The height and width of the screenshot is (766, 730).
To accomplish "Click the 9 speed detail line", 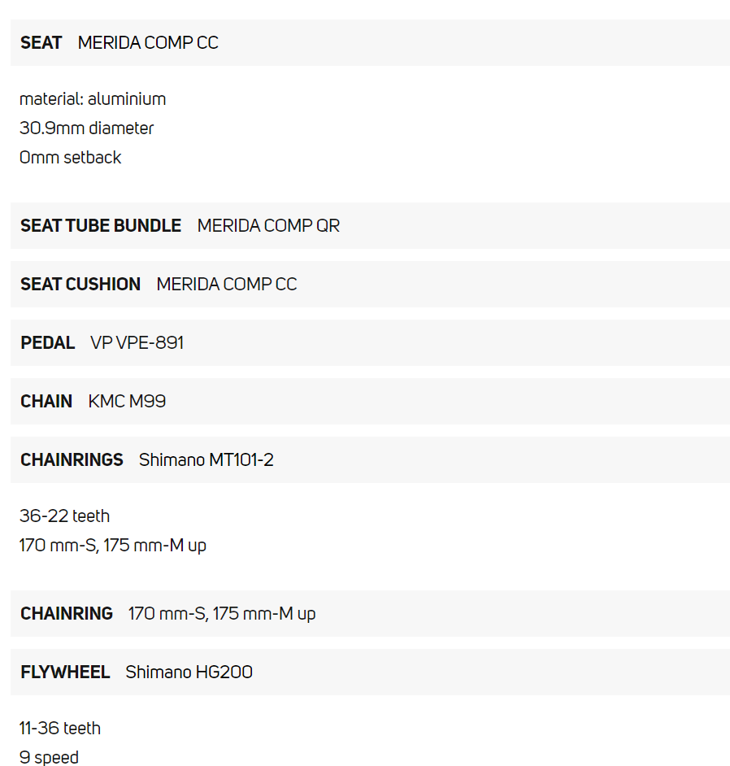I will point(49,757).
